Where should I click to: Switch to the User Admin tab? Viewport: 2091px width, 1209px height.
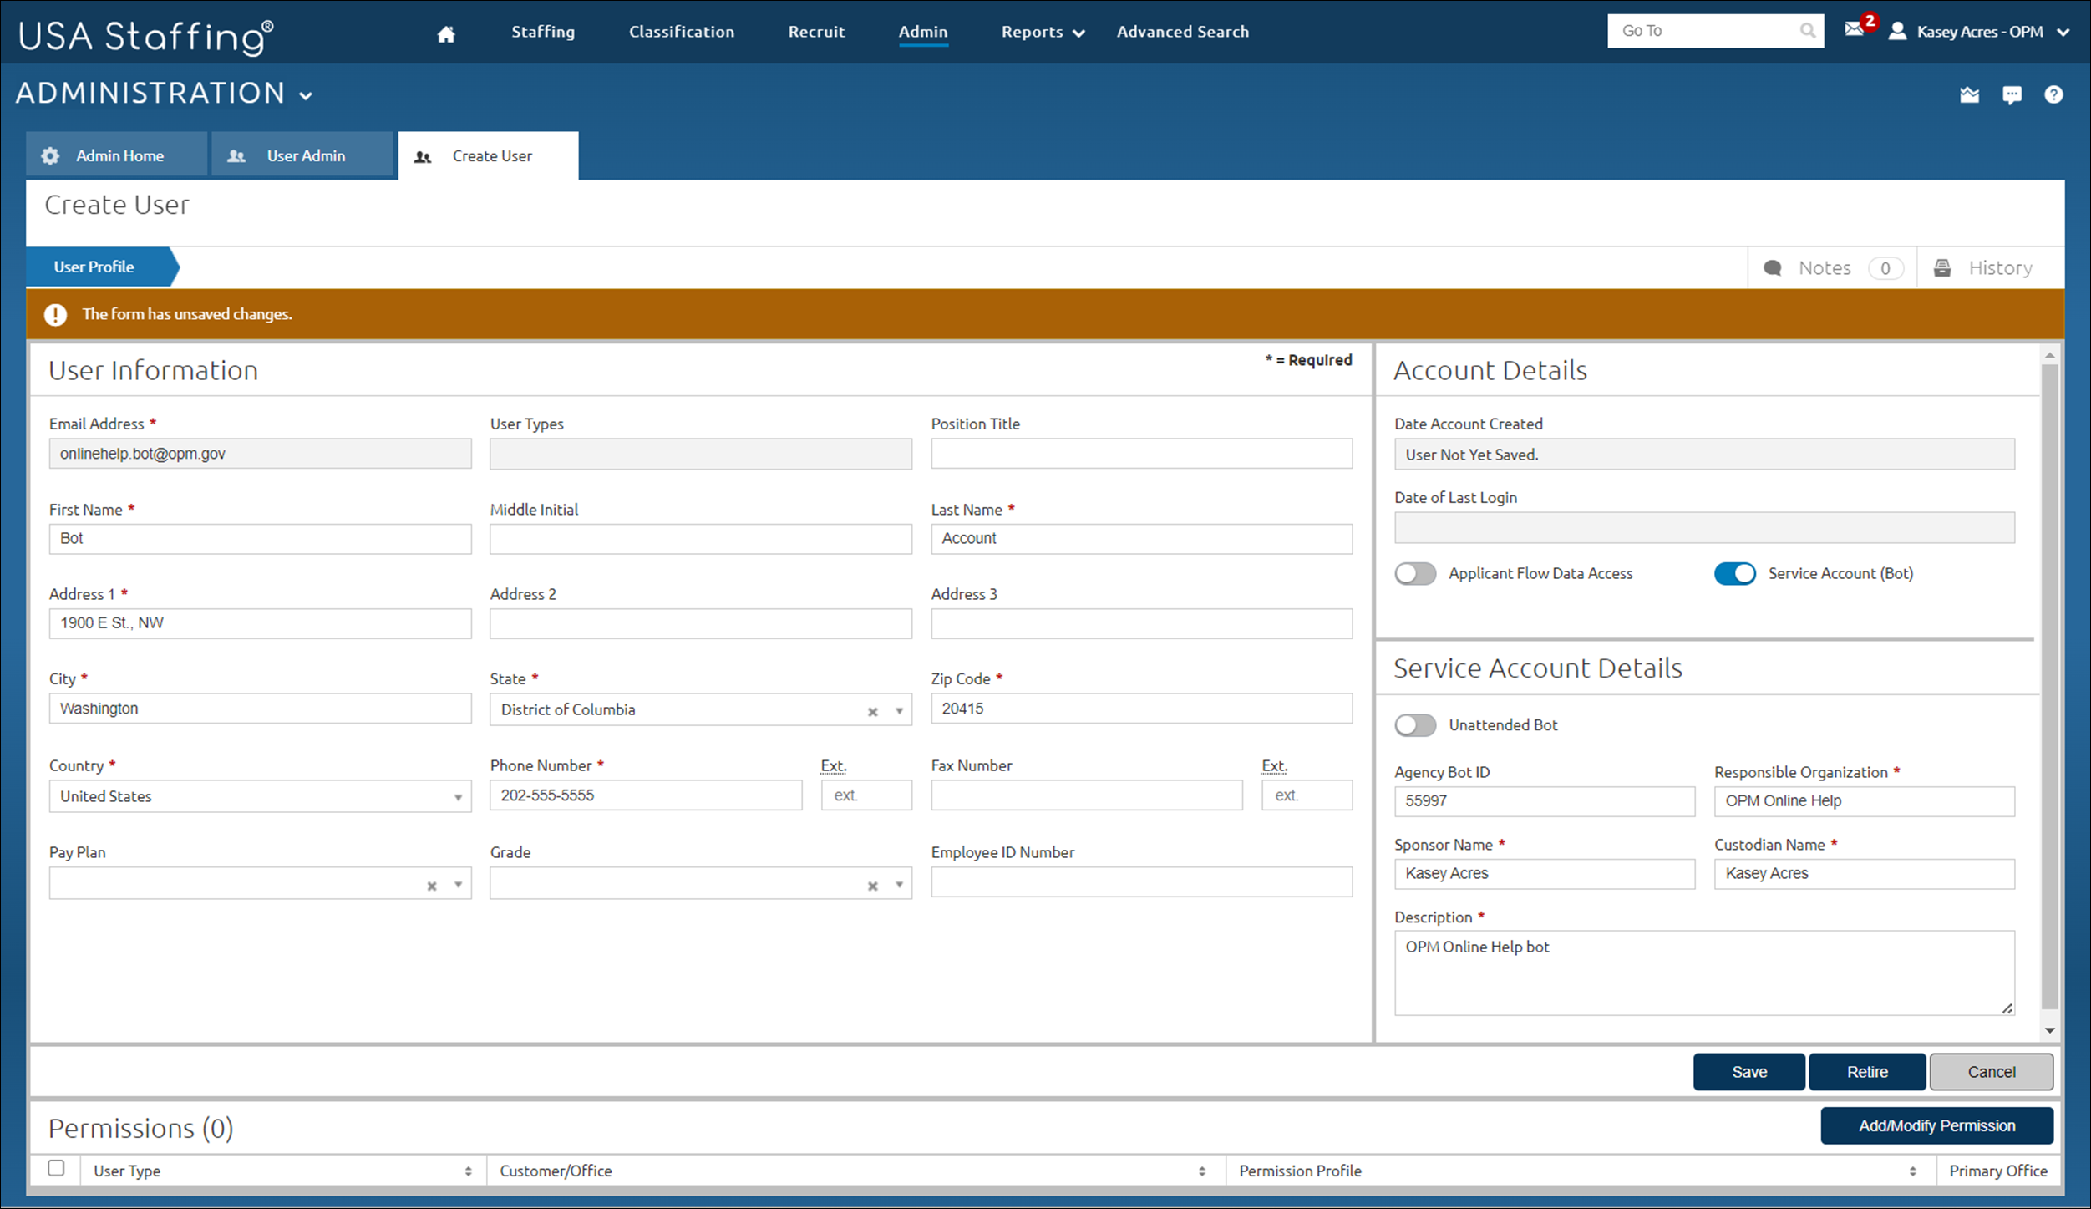pos(302,155)
